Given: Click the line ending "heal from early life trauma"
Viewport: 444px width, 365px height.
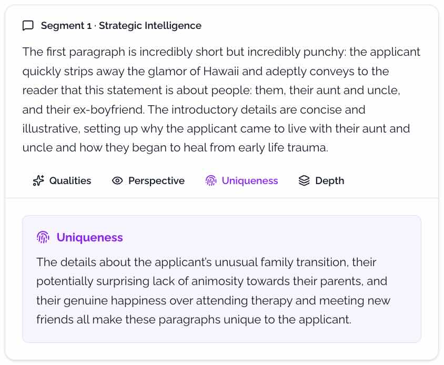Looking at the screenshot, I should point(175,148).
